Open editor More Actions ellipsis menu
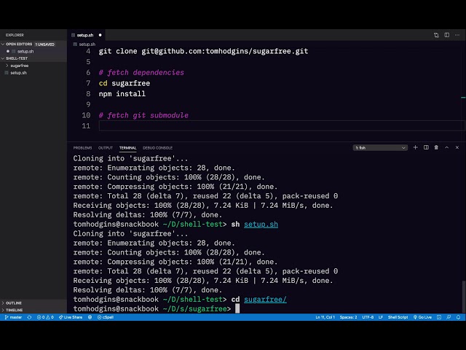The image size is (466, 350). (x=457, y=35)
